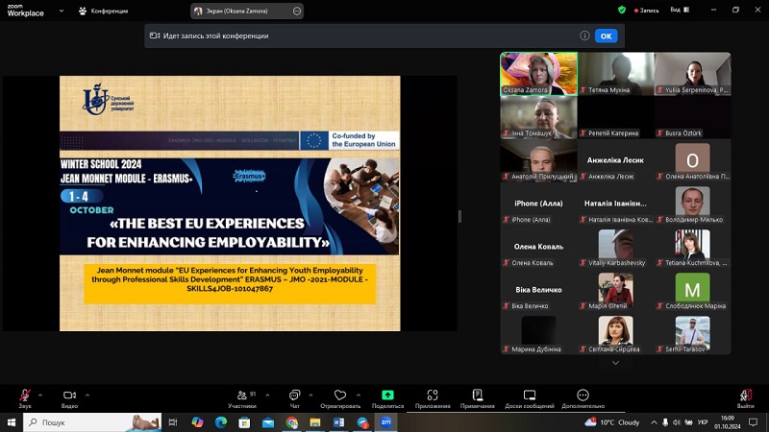Image resolution: width=769 pixels, height=432 pixels.
Task: Click the Запись recording indicator
Action: [x=646, y=11]
